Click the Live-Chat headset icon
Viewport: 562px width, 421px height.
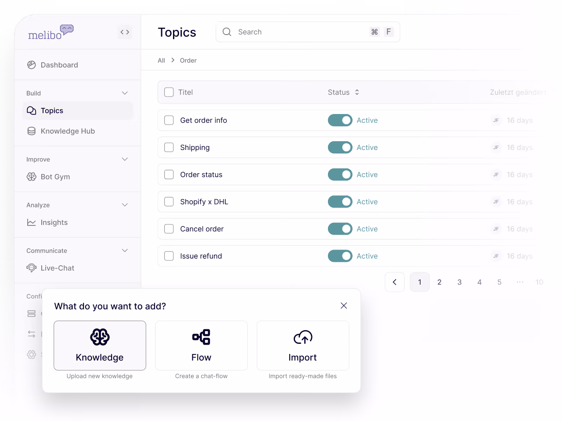click(x=32, y=268)
